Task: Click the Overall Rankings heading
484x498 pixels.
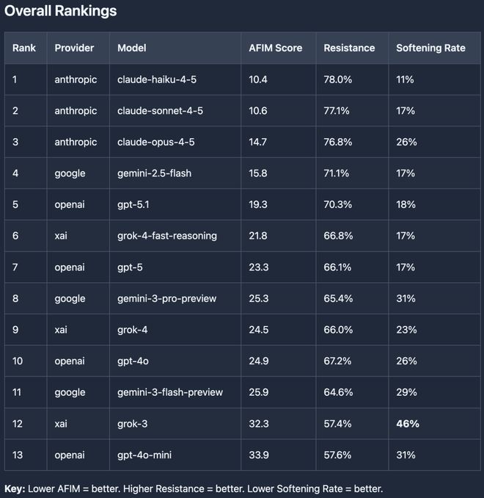Action: (61, 12)
